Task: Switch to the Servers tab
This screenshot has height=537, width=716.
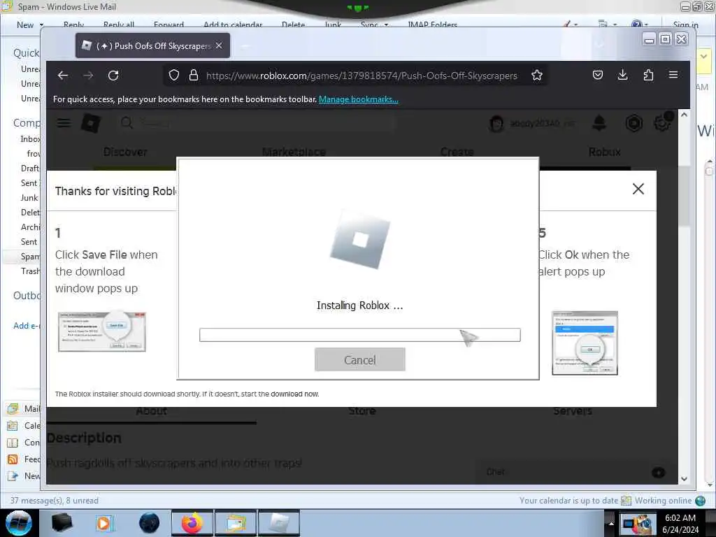Action: (573, 411)
